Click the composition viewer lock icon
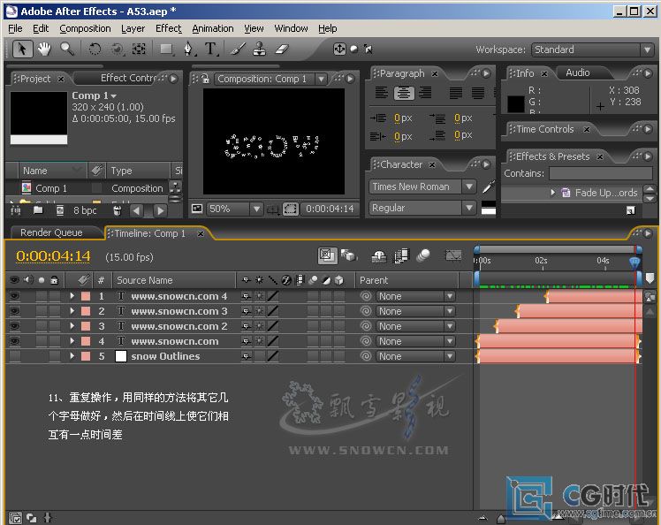This screenshot has height=525, width=661. pyautogui.click(x=205, y=79)
